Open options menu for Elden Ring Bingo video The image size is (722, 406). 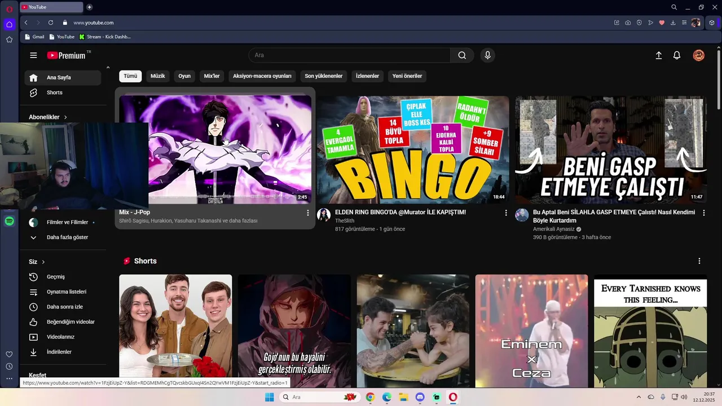click(x=505, y=213)
